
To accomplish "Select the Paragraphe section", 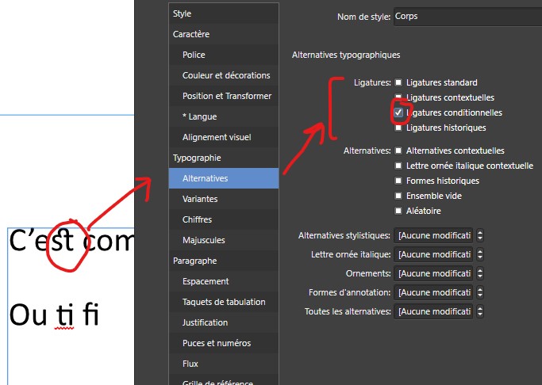I will (x=224, y=261).
